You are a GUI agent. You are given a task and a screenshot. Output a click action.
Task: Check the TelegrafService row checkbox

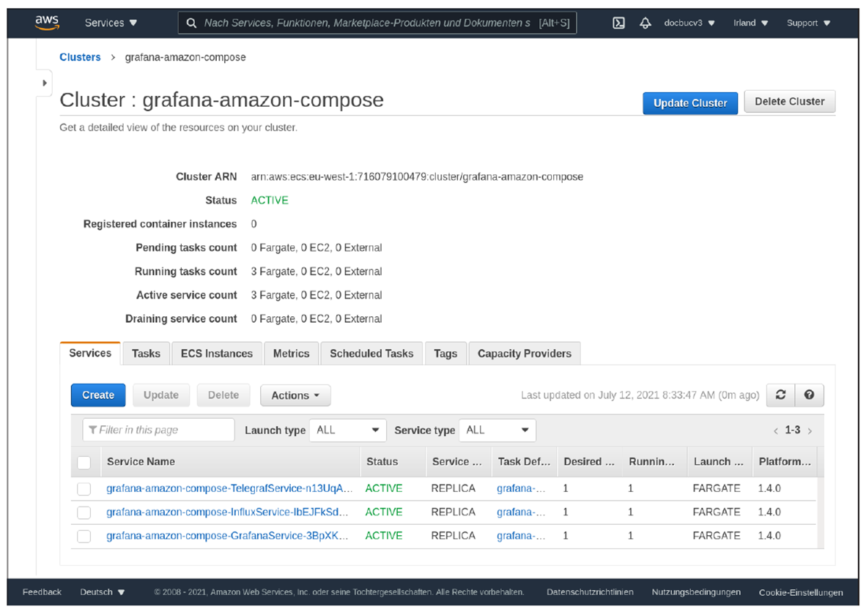(84, 489)
